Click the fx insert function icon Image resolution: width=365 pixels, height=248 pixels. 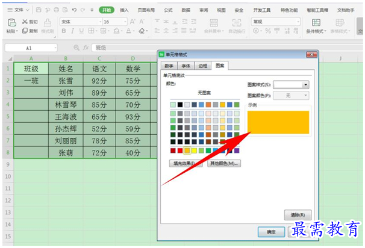86,48
